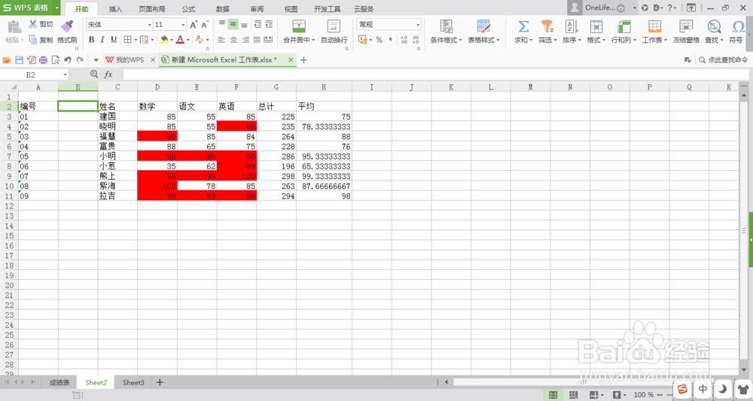Align text right horizontally
The height and width of the screenshot is (401, 753).
[245, 40]
